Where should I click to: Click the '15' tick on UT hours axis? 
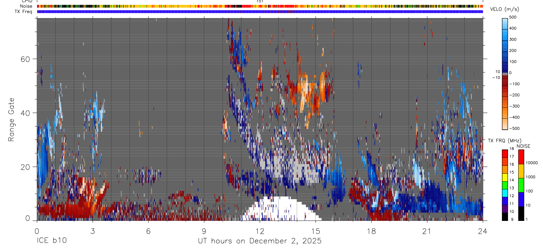[x=315, y=231]
